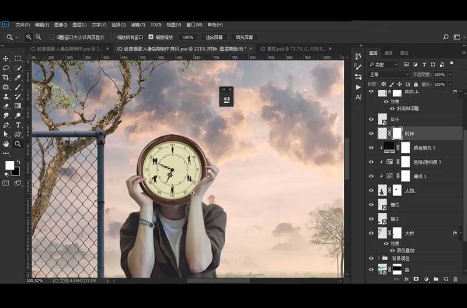The image size is (467, 308).
Task: Hide the 人物 layer
Action: click(x=371, y=190)
